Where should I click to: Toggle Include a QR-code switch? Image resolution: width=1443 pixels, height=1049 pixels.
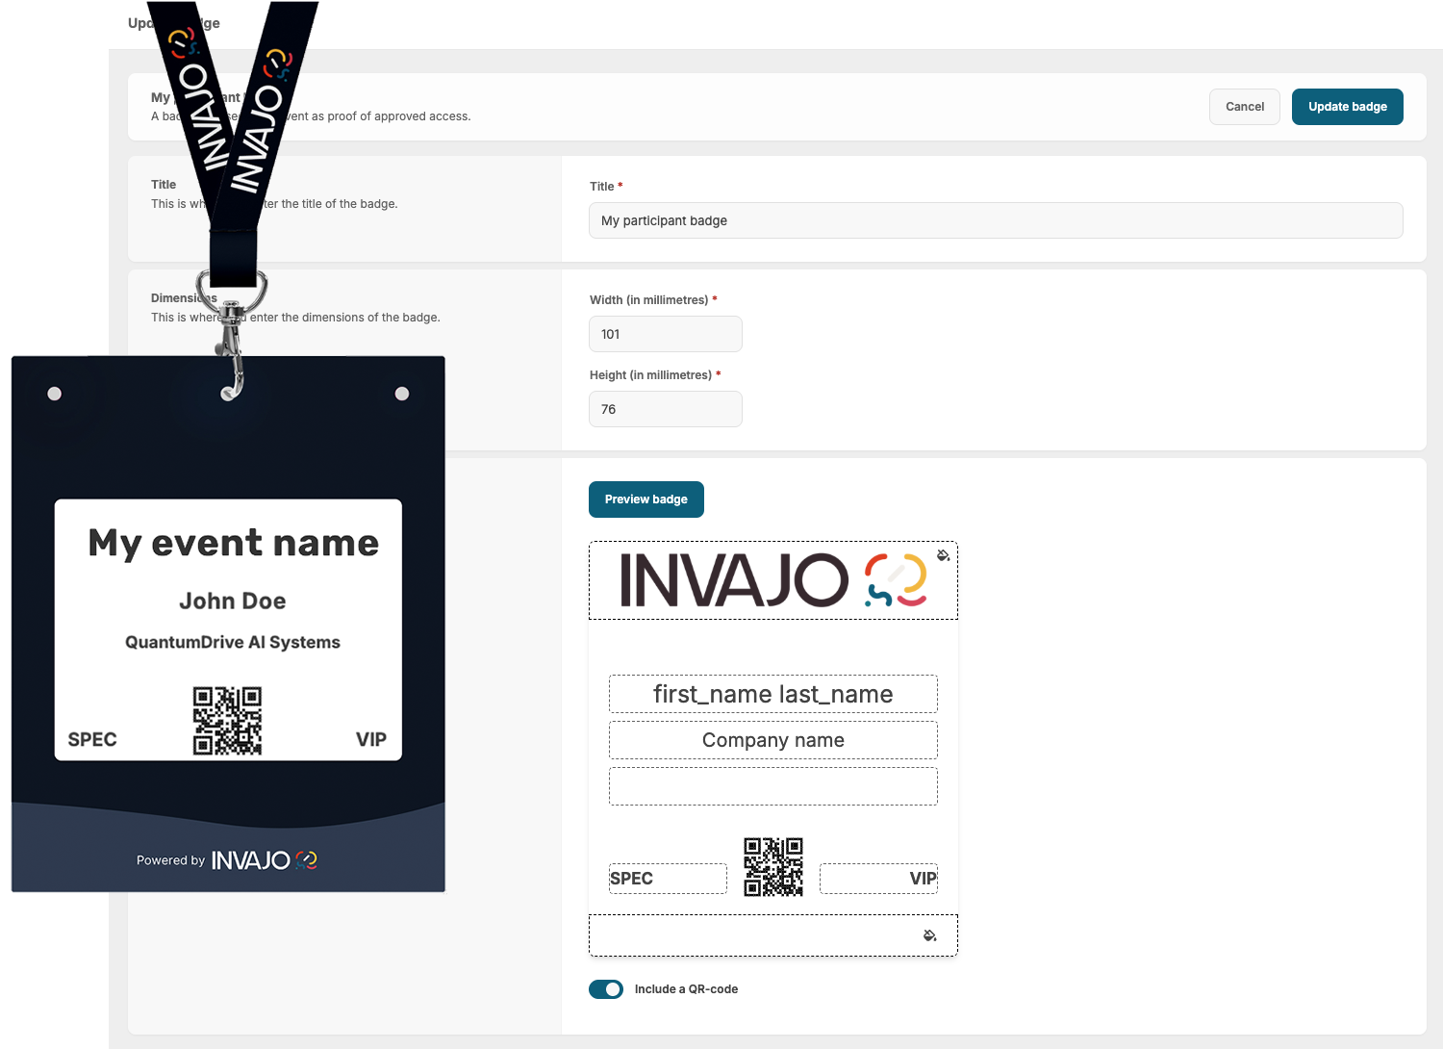coord(606,989)
